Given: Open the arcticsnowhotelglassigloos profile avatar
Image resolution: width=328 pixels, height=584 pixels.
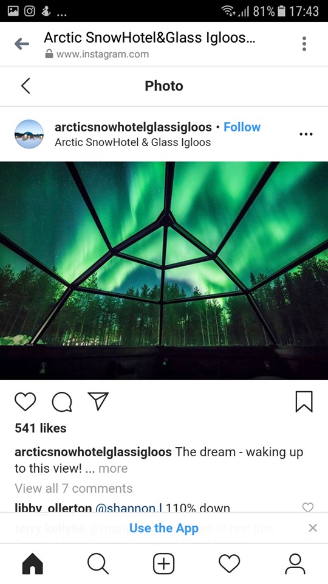Looking at the screenshot, I should (29, 134).
